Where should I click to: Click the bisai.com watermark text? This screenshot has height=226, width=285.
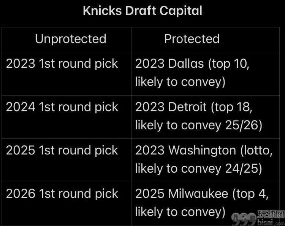271,223
